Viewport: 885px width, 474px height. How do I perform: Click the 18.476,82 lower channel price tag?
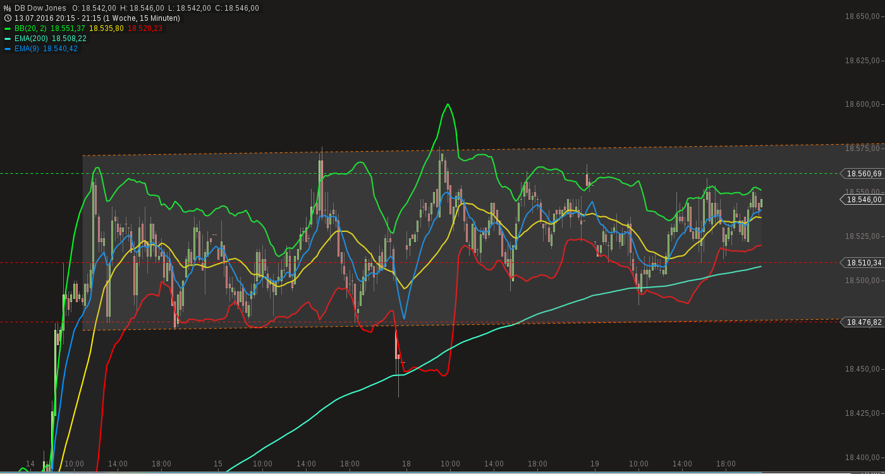tap(864, 323)
